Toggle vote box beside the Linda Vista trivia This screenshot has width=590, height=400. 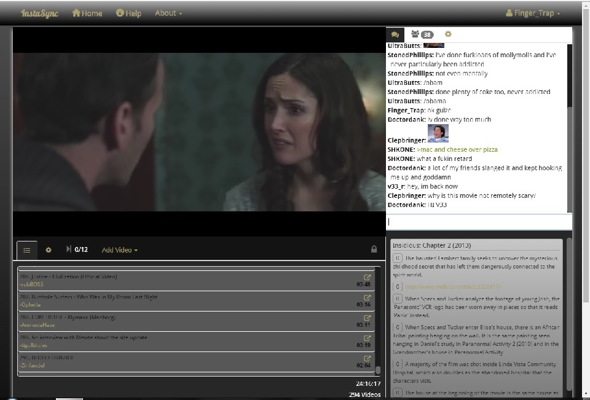tap(398, 364)
